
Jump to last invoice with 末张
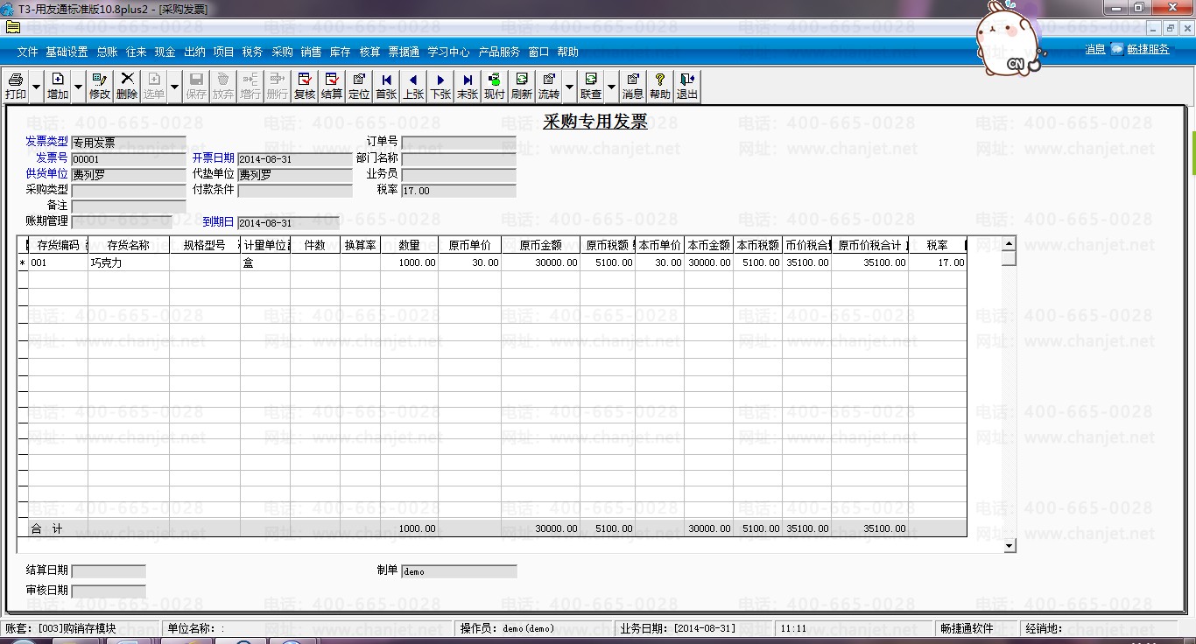pos(468,86)
